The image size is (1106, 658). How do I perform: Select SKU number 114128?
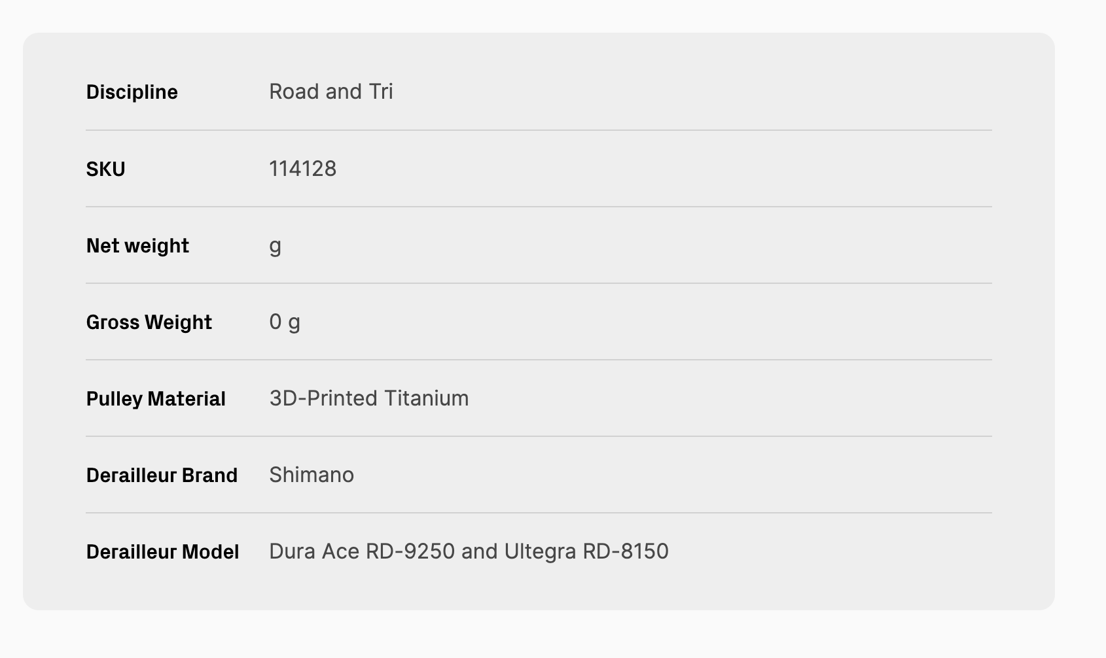pyautogui.click(x=302, y=169)
